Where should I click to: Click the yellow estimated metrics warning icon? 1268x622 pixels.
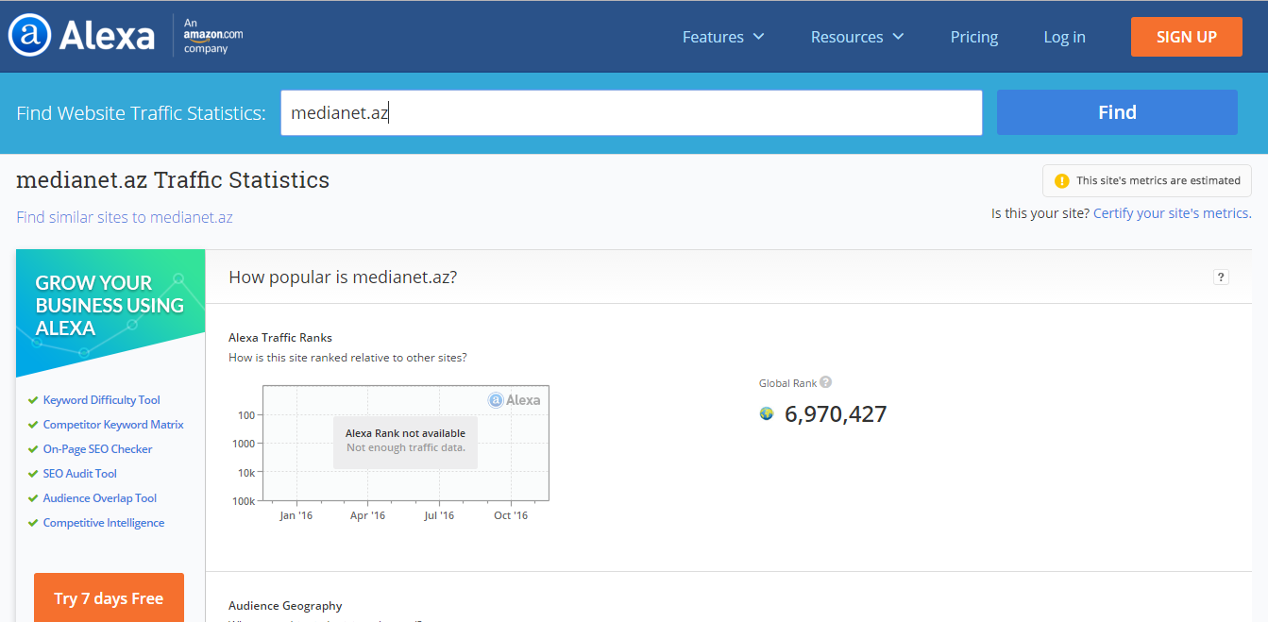pyautogui.click(x=1062, y=180)
